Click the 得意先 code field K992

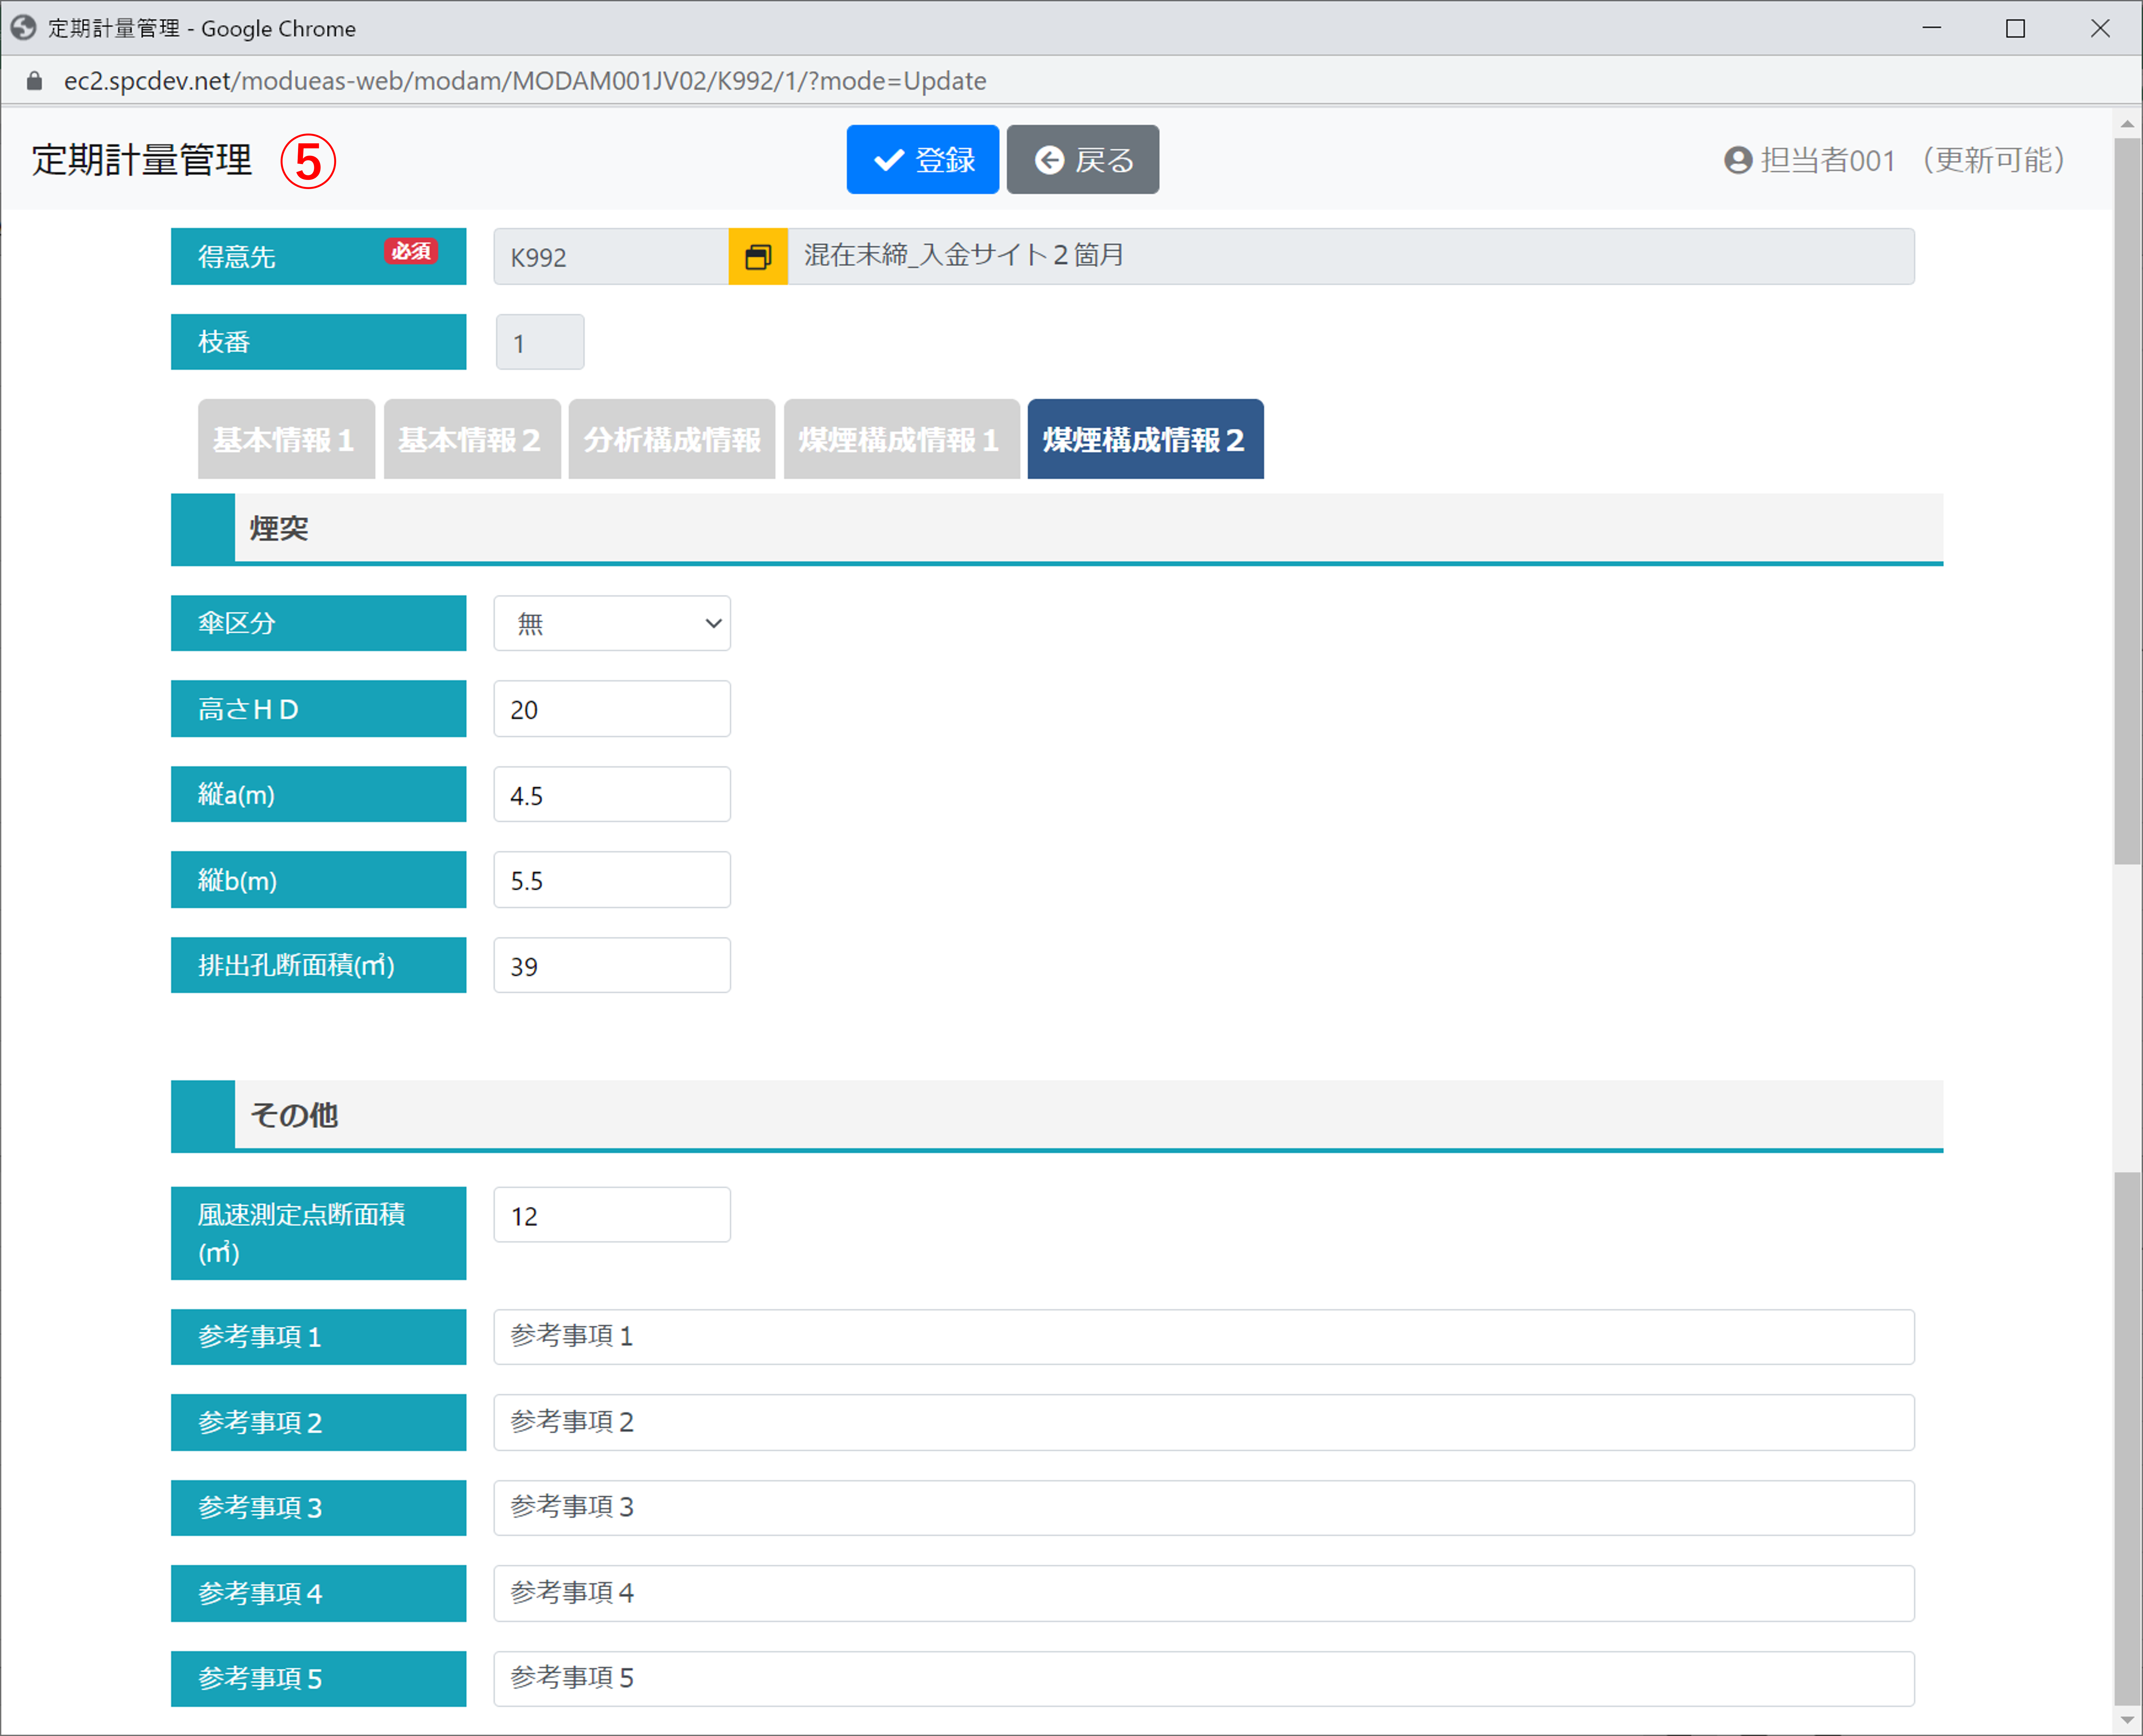[x=611, y=257]
